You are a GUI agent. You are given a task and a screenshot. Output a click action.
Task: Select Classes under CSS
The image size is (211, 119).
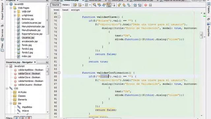point(22,96)
